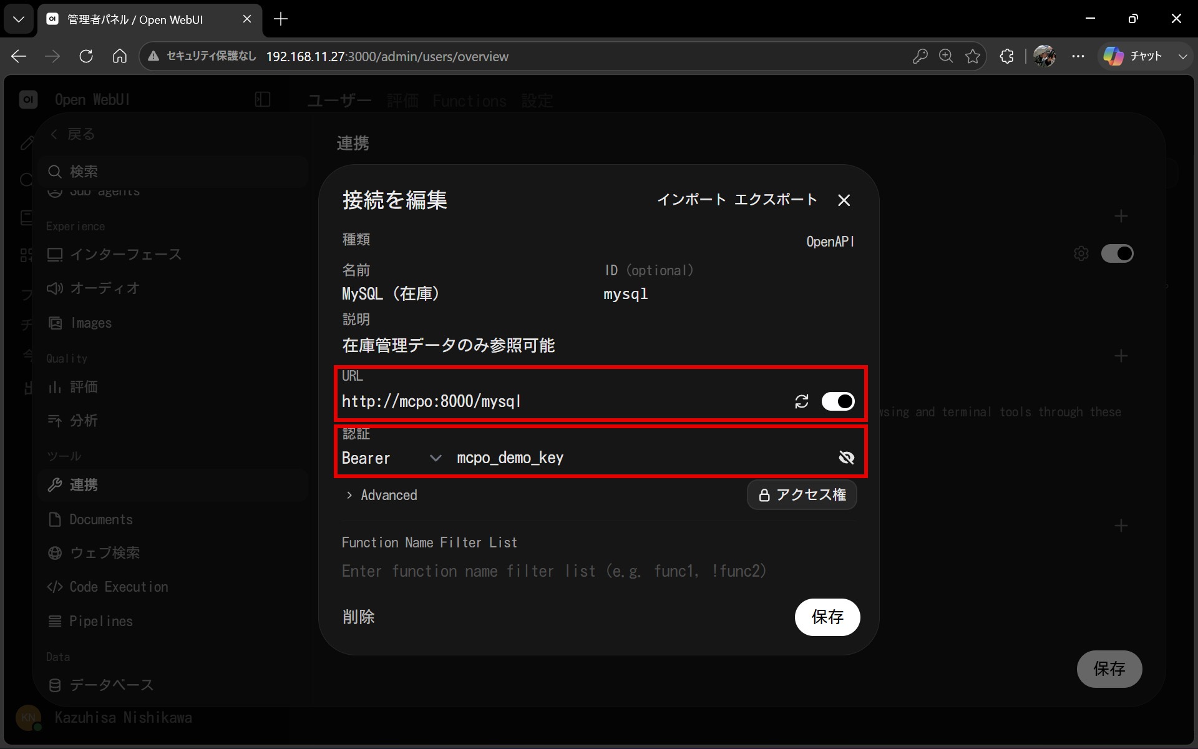Toggle the connection enable switch beside URL

(838, 401)
